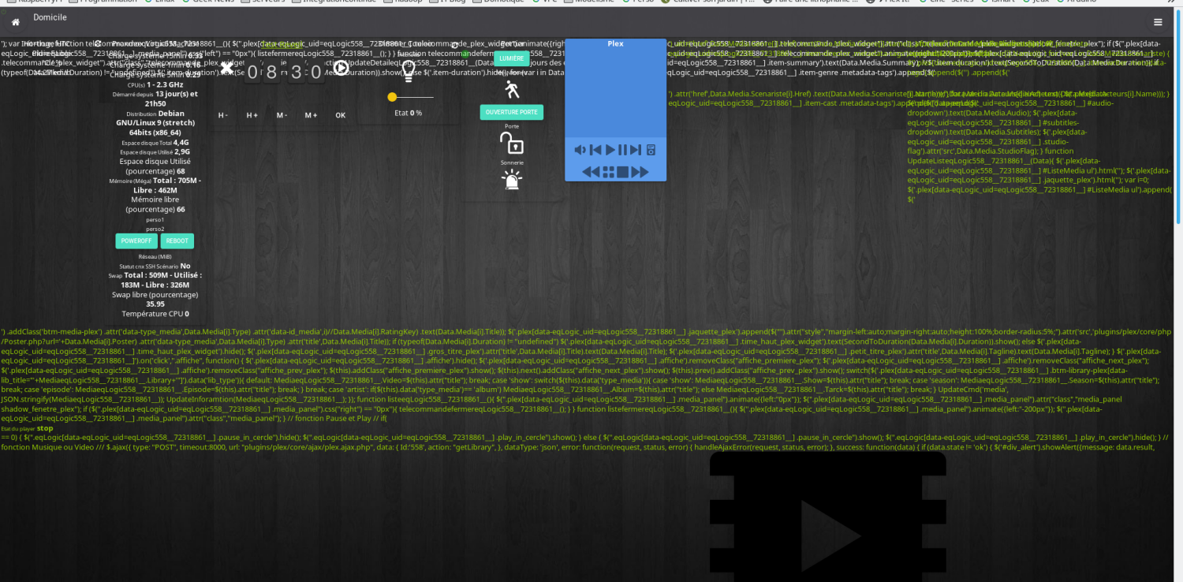Click the Espace disque Utilisé 2,9G value
This screenshot has height=582, width=1183.
pos(155,151)
